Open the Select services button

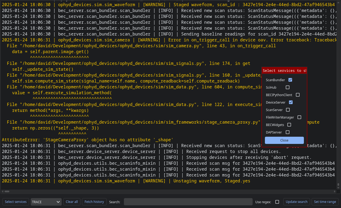(x=16, y=202)
